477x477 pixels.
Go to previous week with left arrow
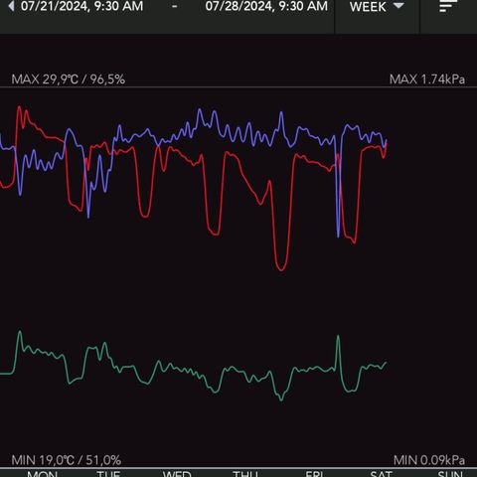pos(11,6)
